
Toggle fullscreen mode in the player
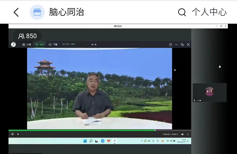[188, 134]
